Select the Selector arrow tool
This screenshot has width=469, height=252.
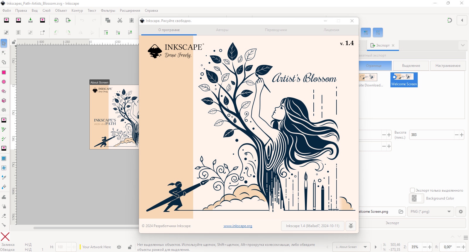click(x=4, y=43)
